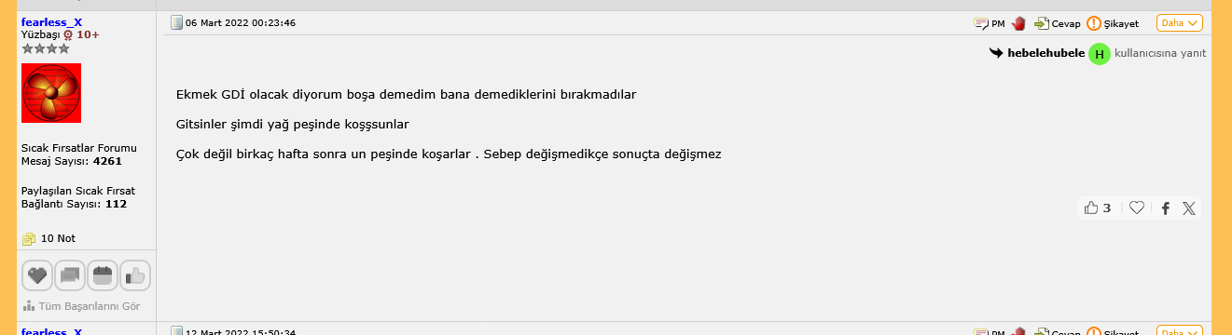Reply with the Cevap button

[x=1058, y=23]
